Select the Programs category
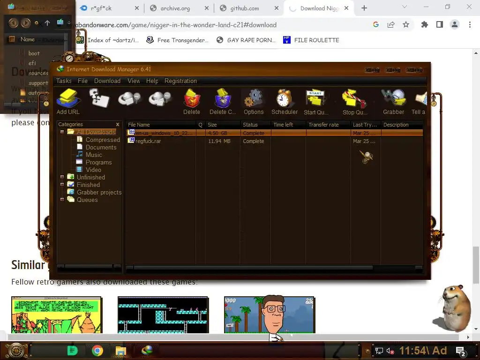This screenshot has width=480, height=360. 98,162
